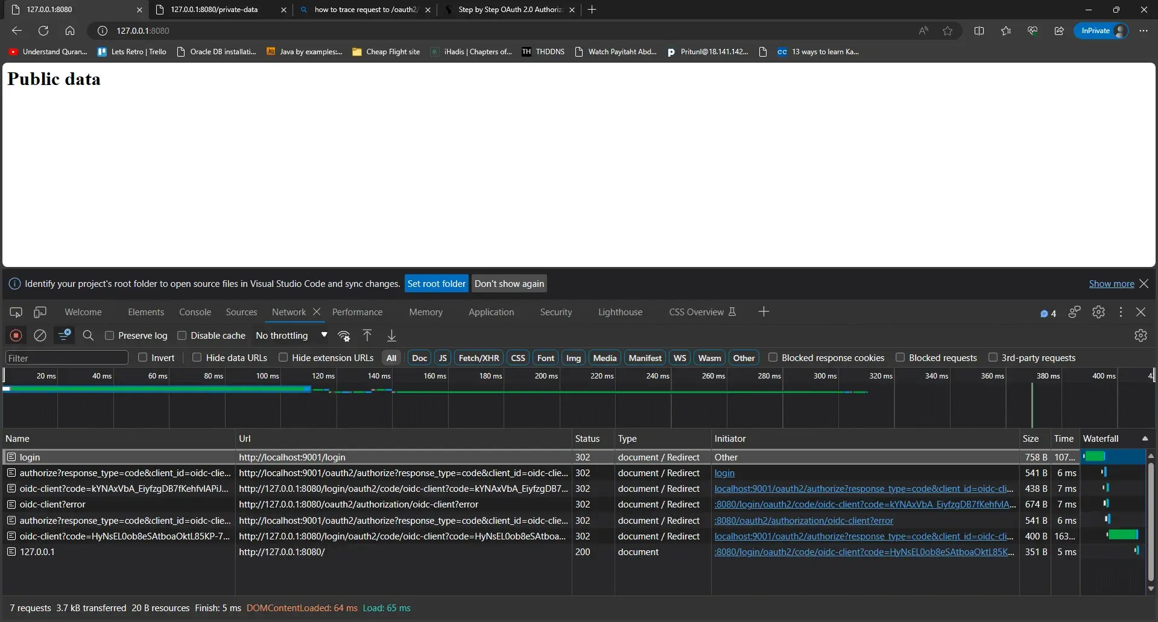
Task: Close the Network tab
Action: point(317,312)
